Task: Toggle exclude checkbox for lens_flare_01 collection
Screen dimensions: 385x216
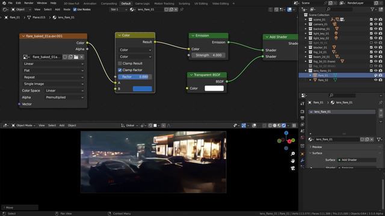Action: (371, 71)
